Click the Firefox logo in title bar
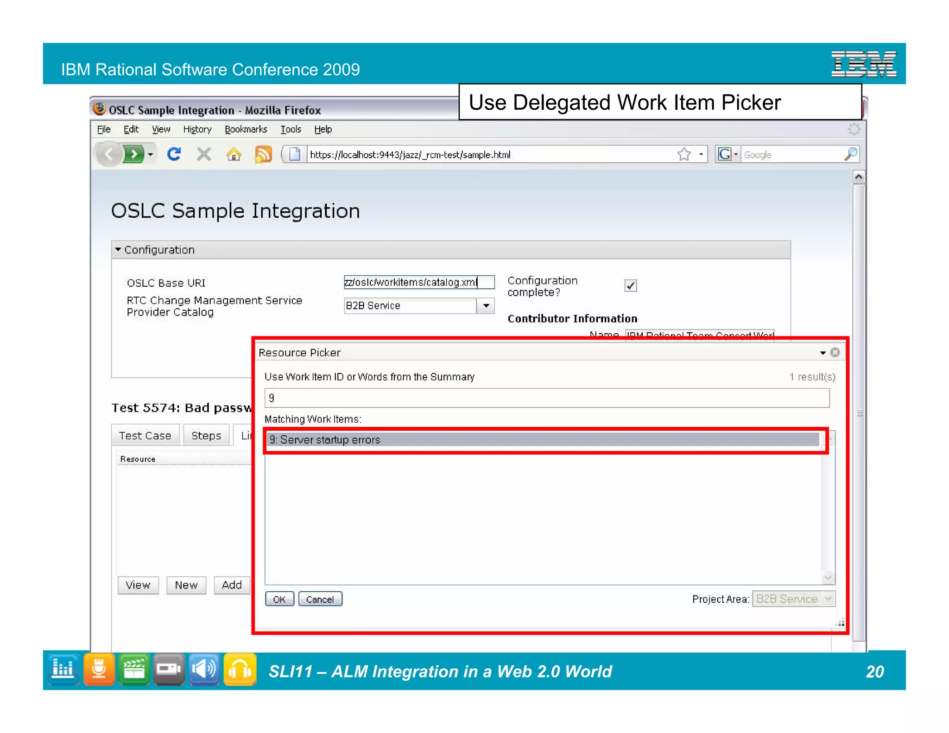Image resolution: width=949 pixels, height=733 pixels. tap(99, 109)
